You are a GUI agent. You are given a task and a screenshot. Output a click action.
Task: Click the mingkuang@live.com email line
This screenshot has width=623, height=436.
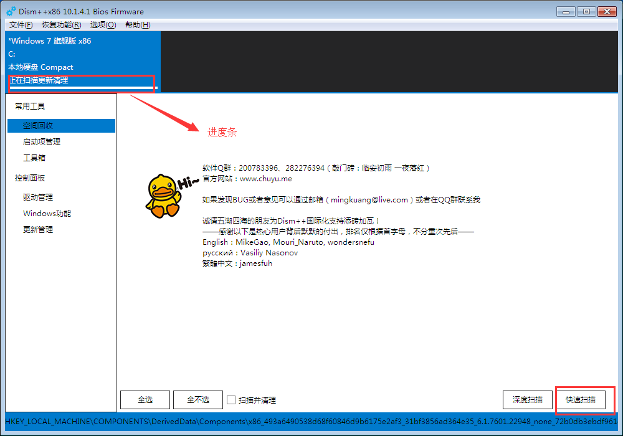coord(341,200)
